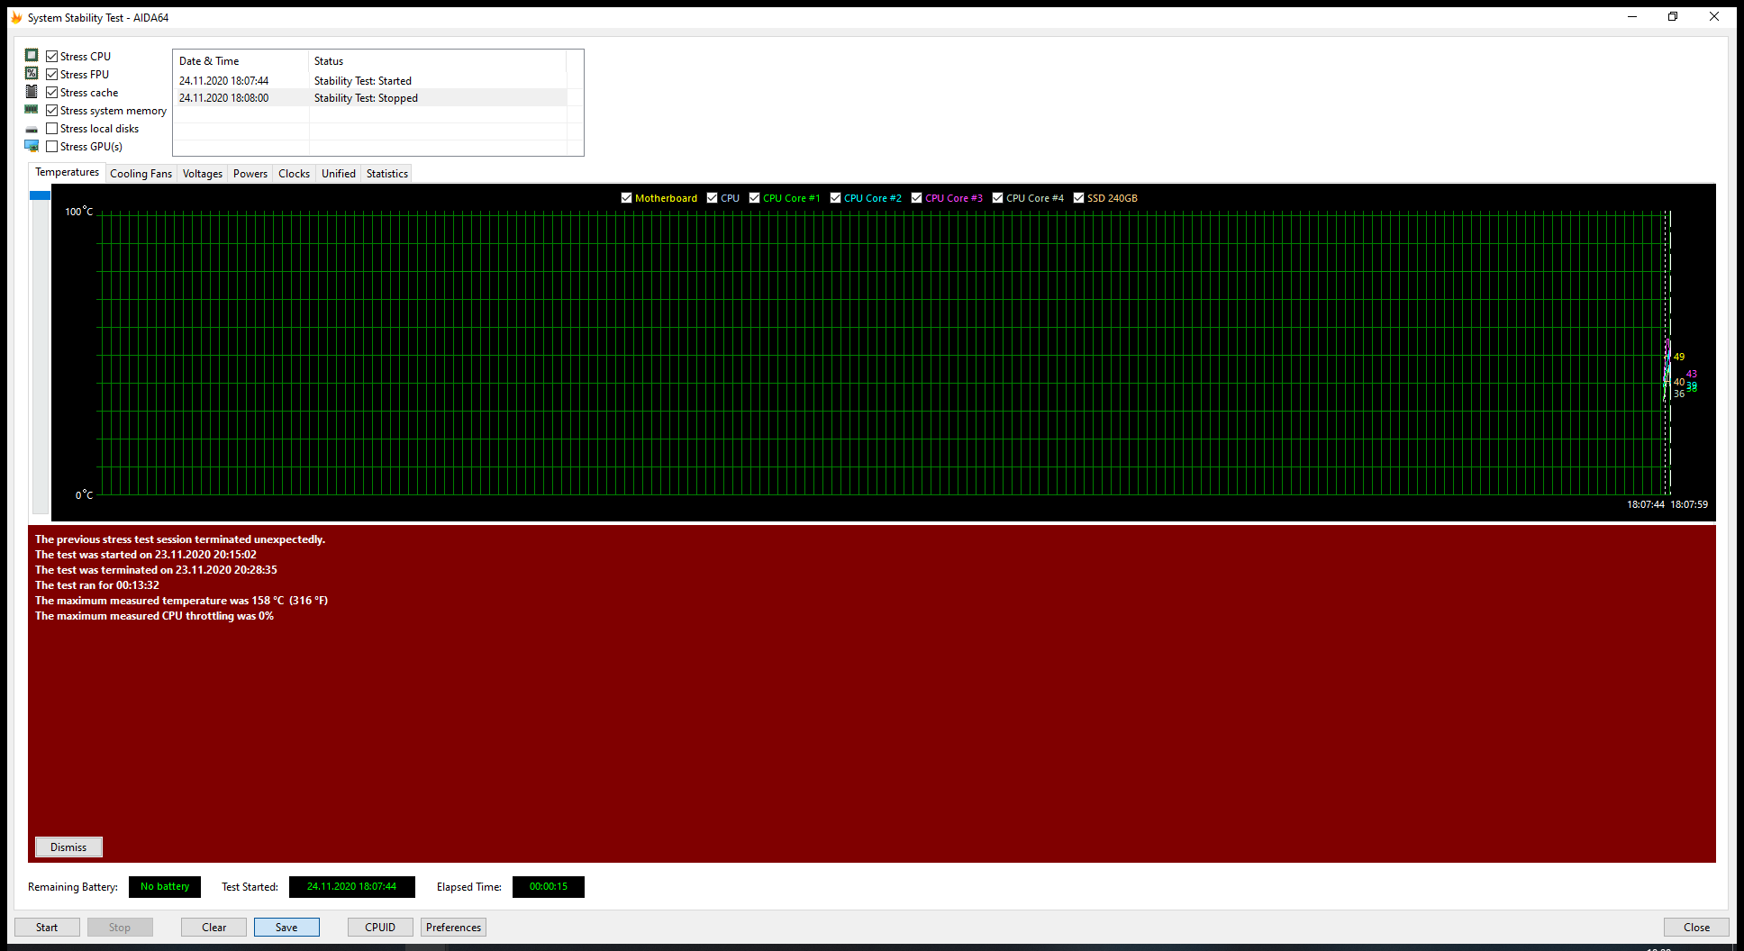Enable the Stress GPU(s) checkbox
This screenshot has height=951, width=1744.
[x=52, y=146]
